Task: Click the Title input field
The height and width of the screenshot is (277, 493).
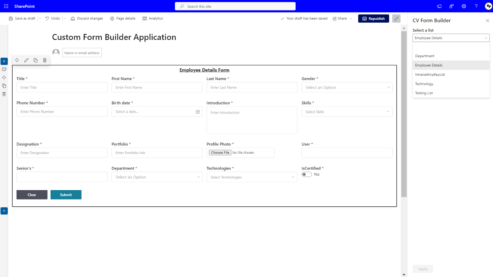Action: [62, 87]
